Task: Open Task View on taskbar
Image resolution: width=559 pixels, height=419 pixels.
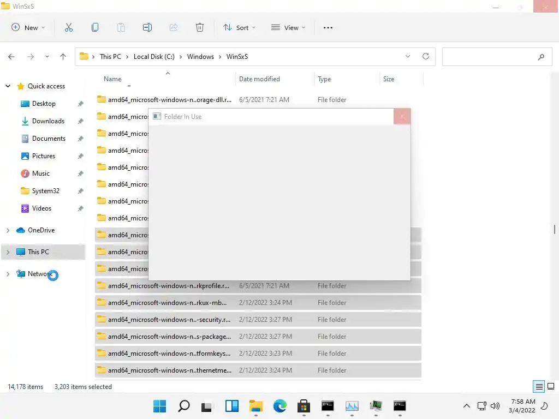Action: (207, 406)
